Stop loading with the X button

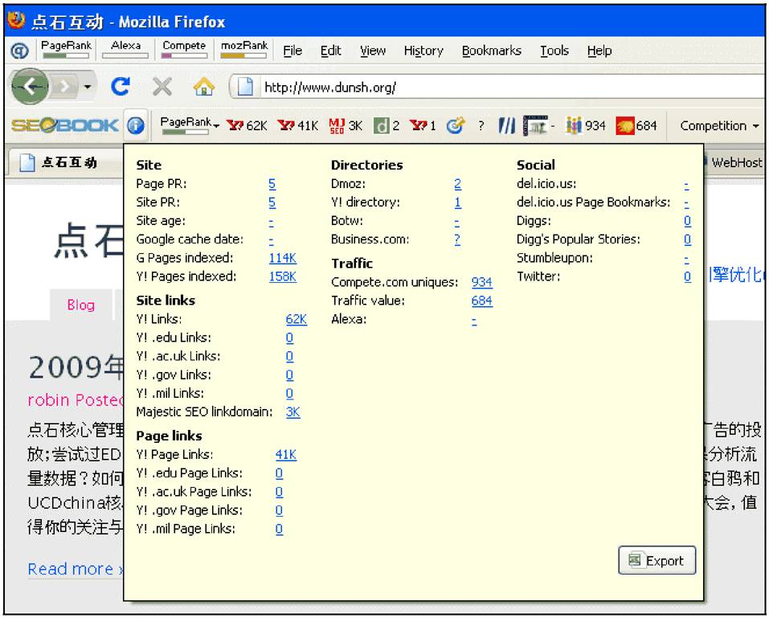162,88
